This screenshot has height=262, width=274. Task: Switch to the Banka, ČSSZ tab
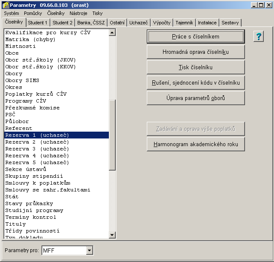coord(90,23)
